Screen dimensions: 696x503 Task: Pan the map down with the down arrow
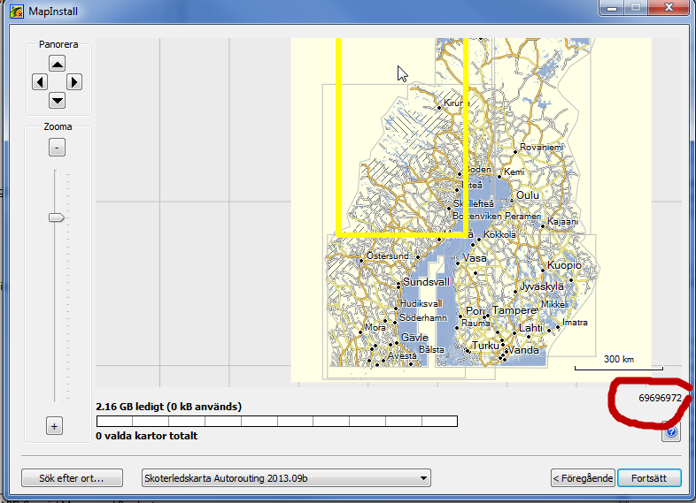[57, 100]
